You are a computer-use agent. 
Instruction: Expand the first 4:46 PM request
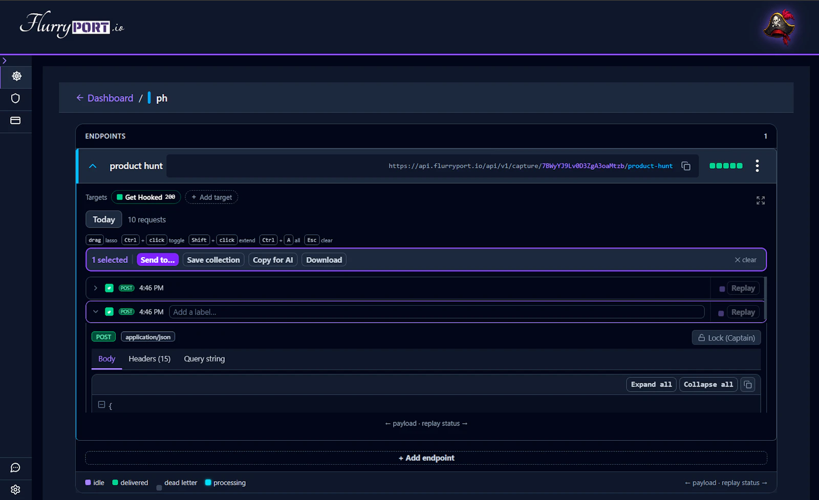click(x=95, y=288)
